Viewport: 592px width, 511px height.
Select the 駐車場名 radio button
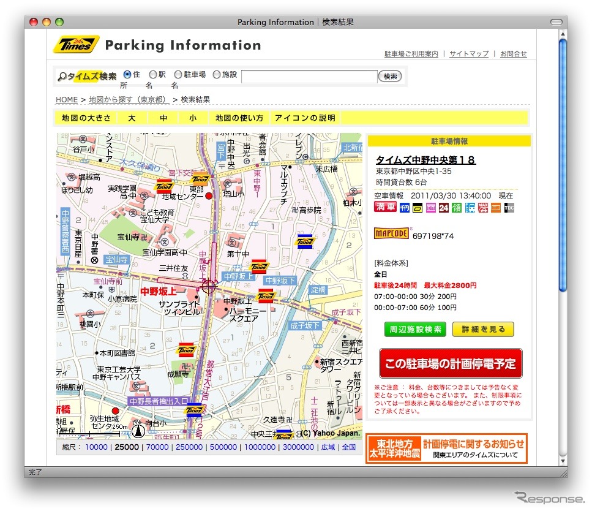[x=178, y=75]
